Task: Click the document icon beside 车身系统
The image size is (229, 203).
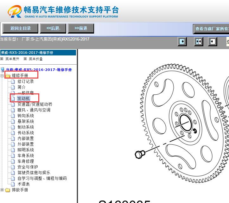Action: tap(13, 156)
